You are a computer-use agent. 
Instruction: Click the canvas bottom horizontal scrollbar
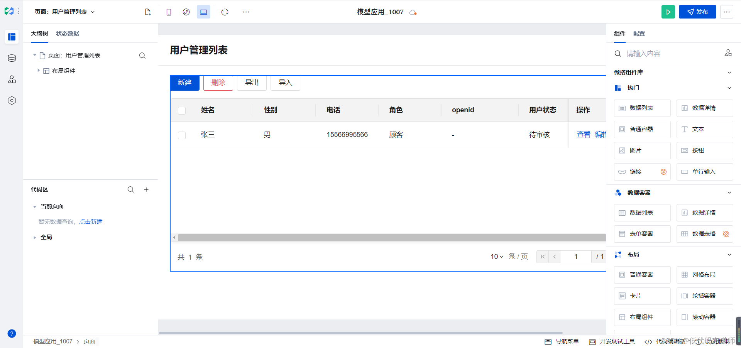tap(360, 333)
